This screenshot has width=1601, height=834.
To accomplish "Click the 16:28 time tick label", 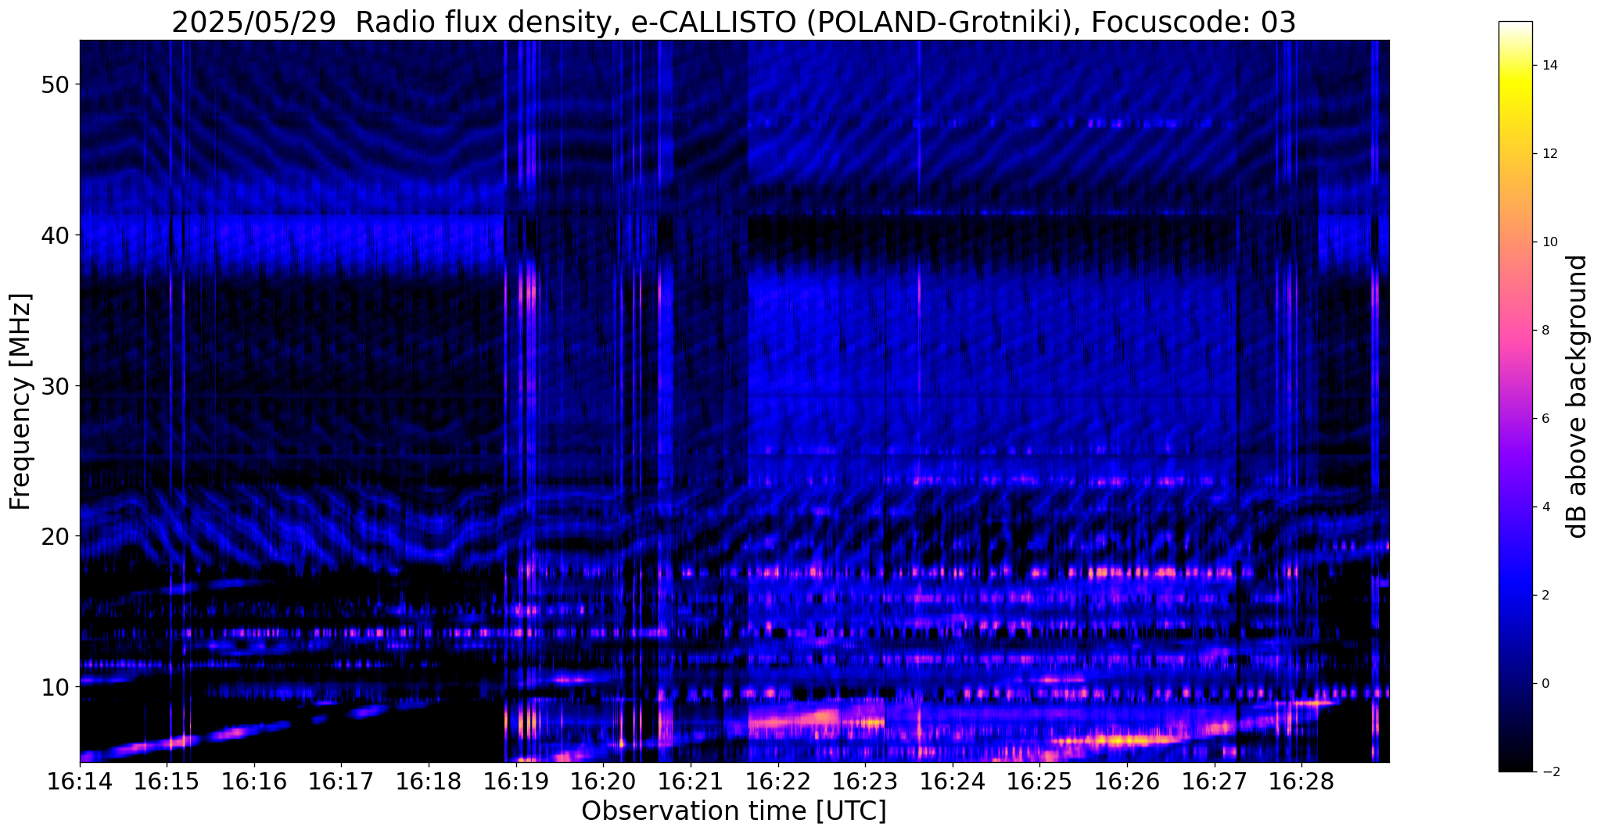I will point(1301,782).
